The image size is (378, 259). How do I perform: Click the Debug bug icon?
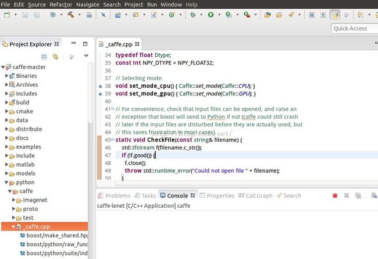pyautogui.click(x=192, y=15)
